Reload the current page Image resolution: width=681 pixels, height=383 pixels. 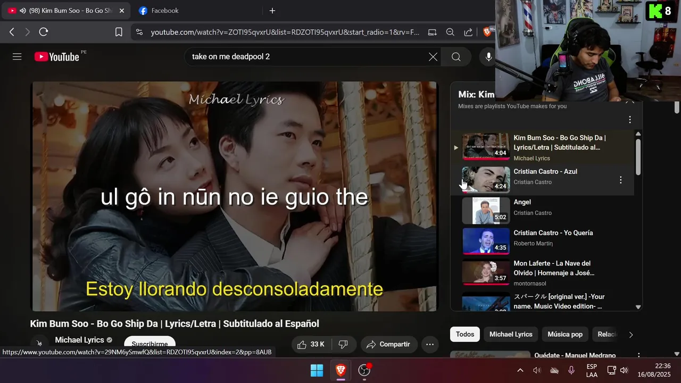pyautogui.click(x=44, y=32)
